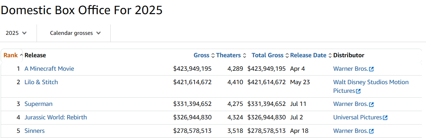This screenshot has width=426, height=138.
Task: Open Jurassic World: Rebirth link
Action: [x=56, y=117]
